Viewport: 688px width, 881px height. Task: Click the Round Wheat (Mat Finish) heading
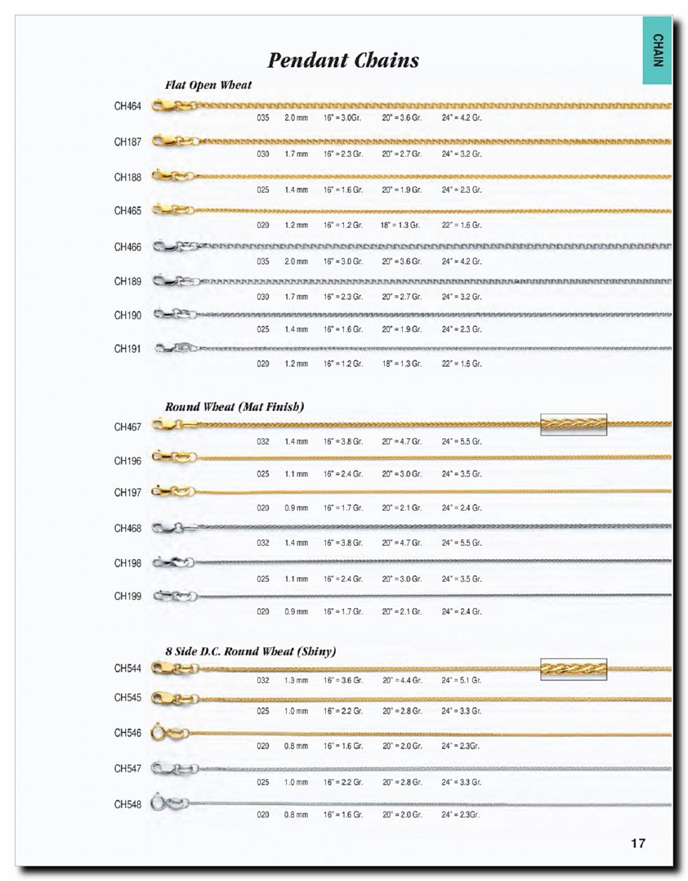coord(235,406)
